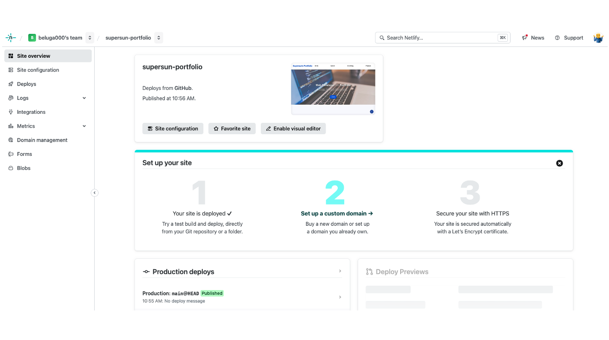
Task: Click the Netlify logo icon
Action: [10, 38]
